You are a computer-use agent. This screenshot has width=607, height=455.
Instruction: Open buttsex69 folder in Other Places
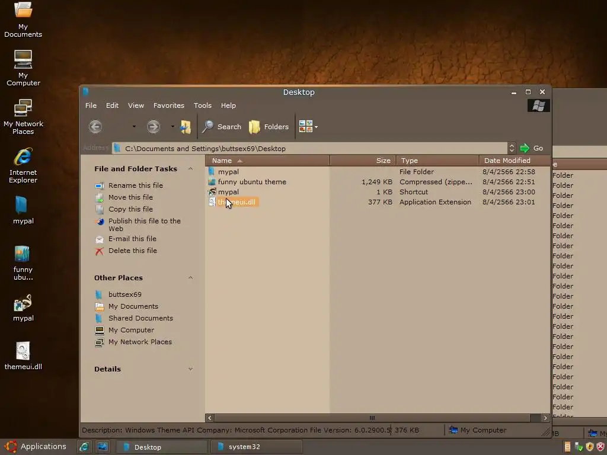[124, 294]
